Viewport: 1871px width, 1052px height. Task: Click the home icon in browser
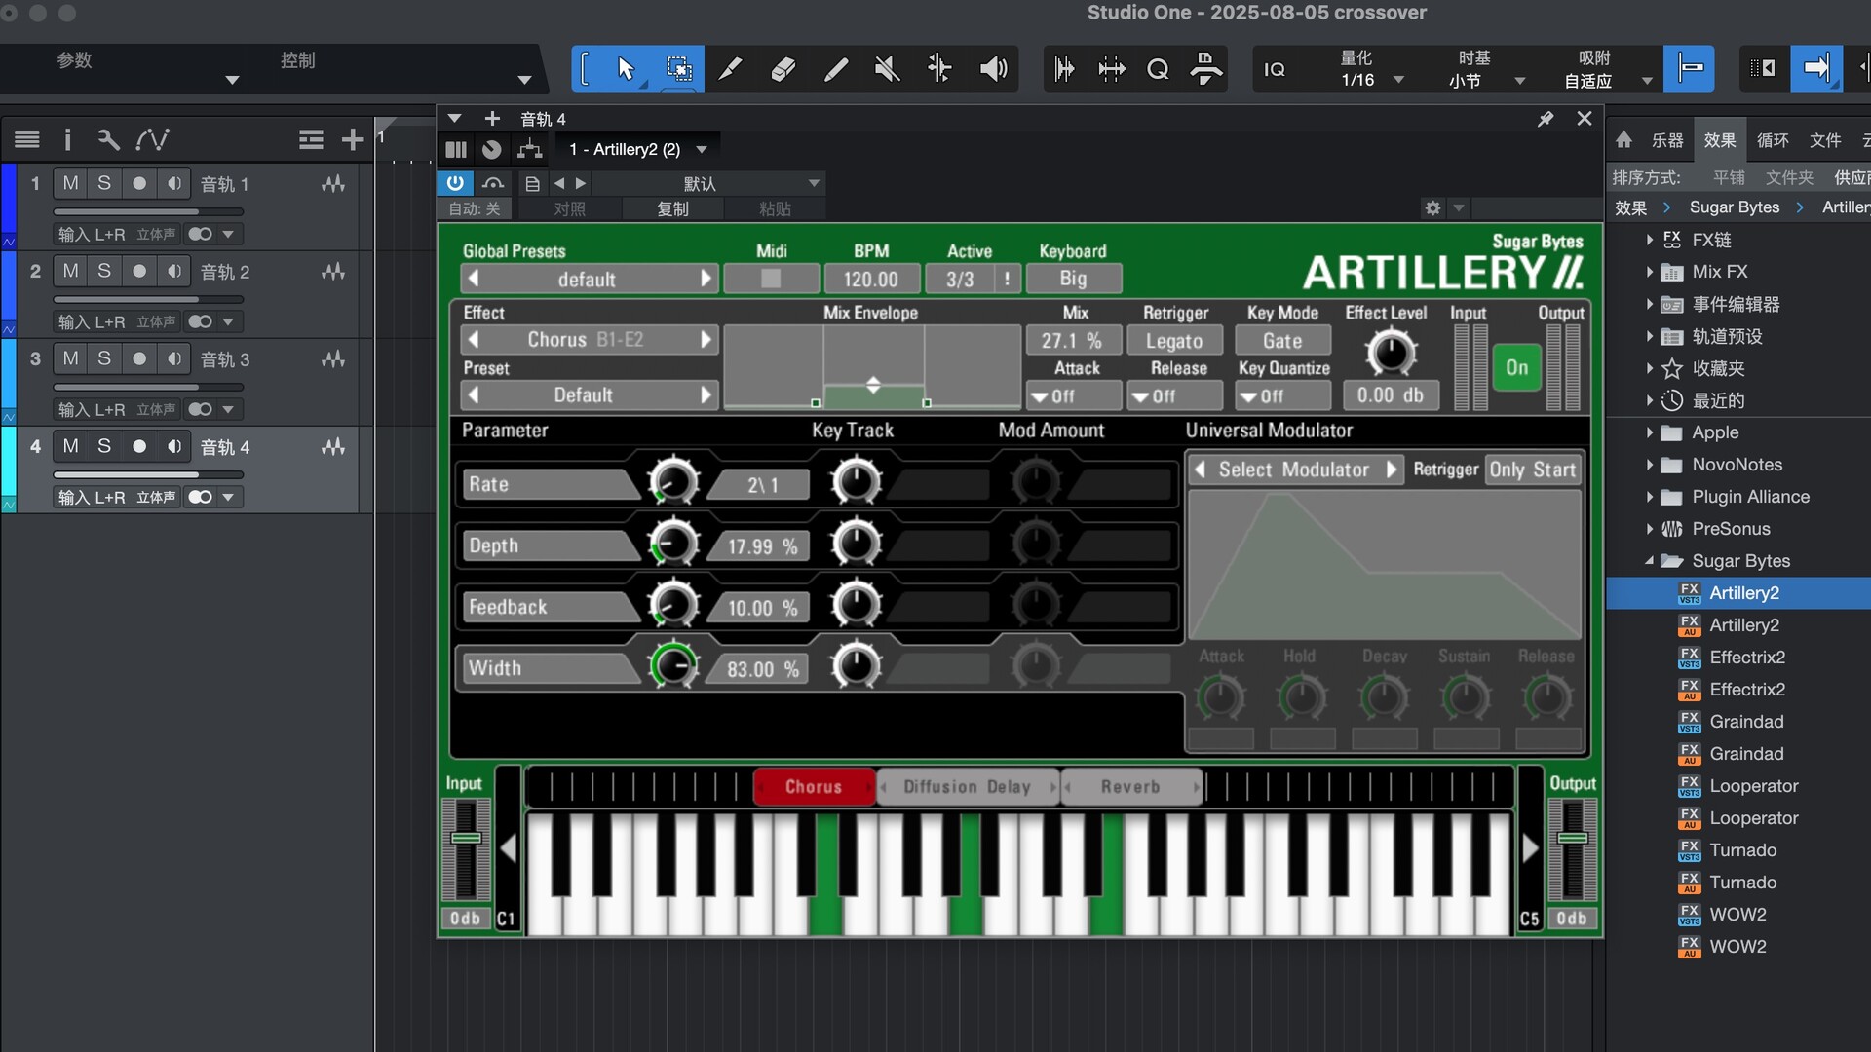pos(1623,140)
